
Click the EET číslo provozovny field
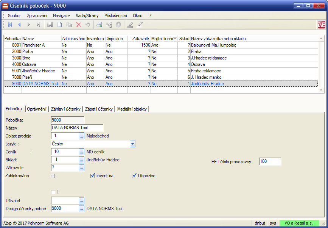(x=270, y=161)
